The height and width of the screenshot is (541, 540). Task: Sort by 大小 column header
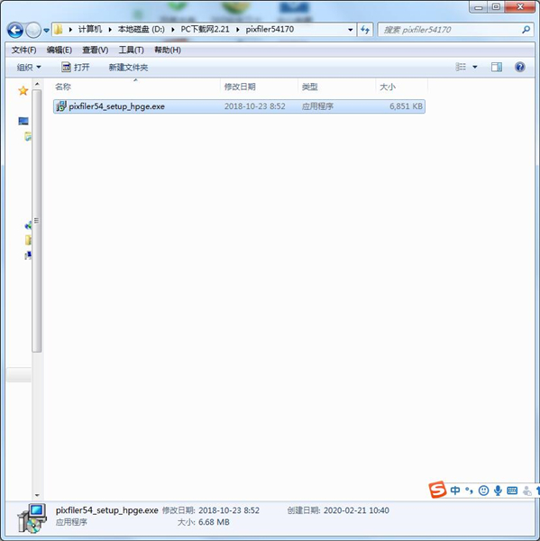401,87
